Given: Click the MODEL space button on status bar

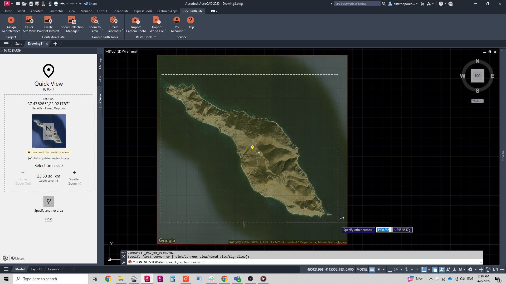Looking at the screenshot, I should (362, 270).
